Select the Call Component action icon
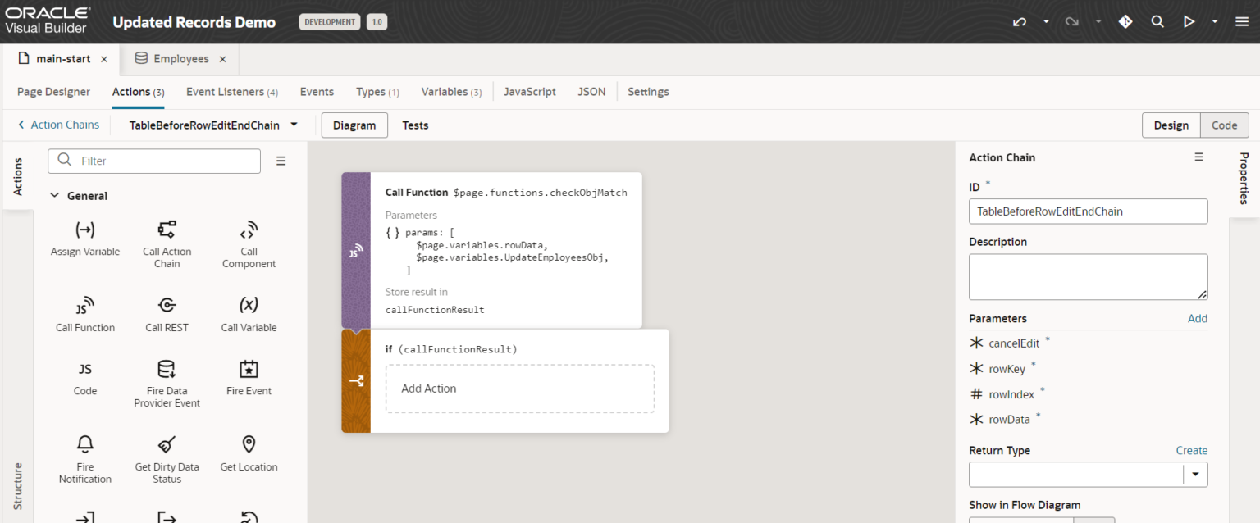The height and width of the screenshot is (523, 1260). point(249,230)
